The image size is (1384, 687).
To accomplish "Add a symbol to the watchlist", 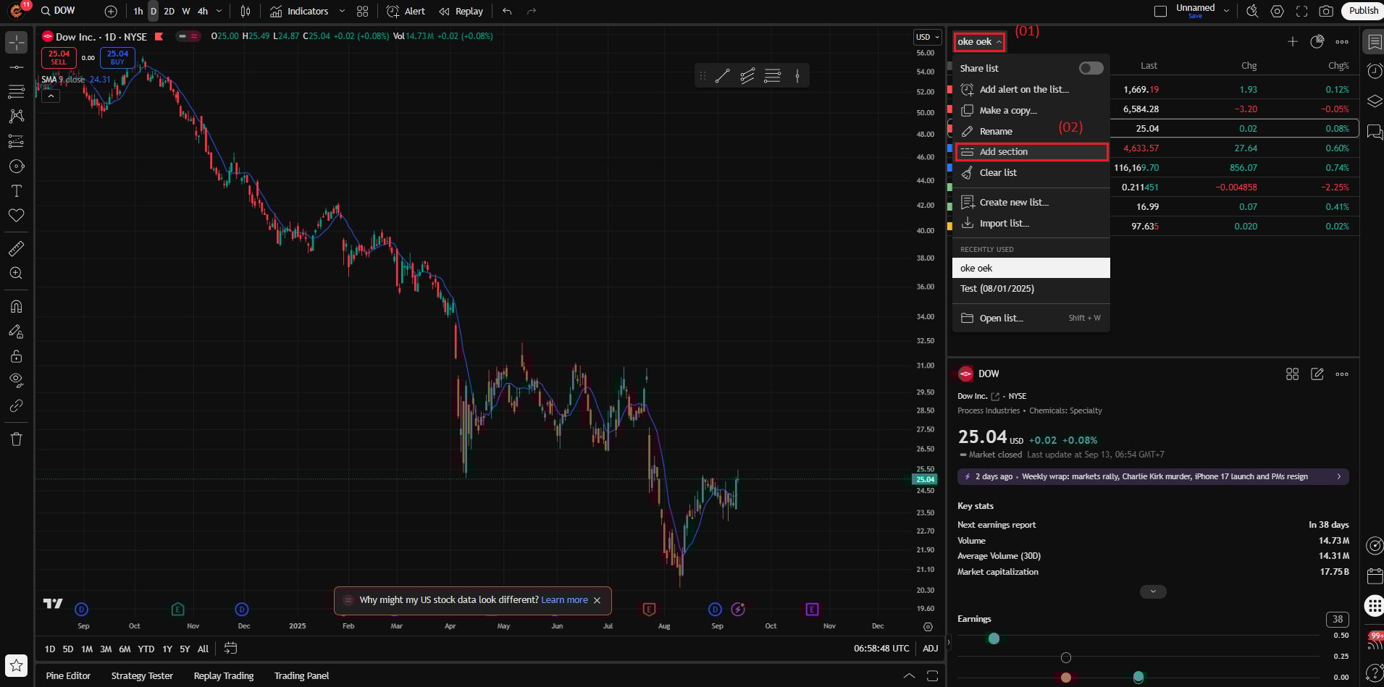I will [1293, 42].
